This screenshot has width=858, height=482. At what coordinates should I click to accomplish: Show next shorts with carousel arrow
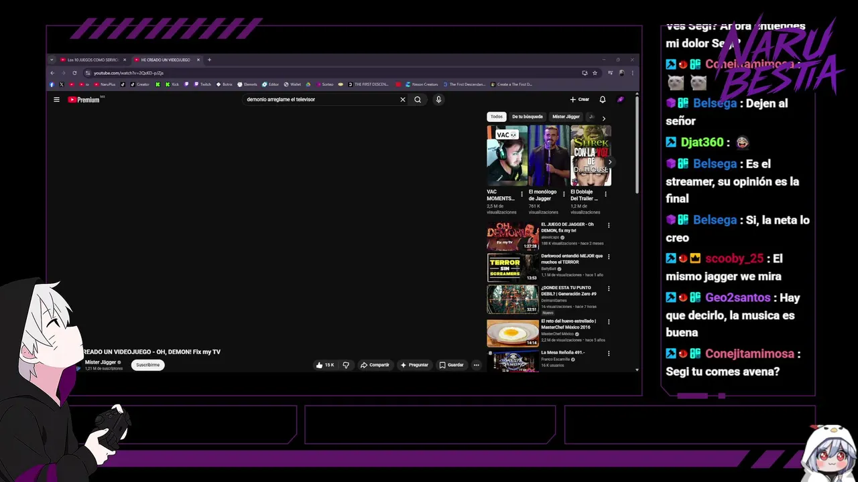(x=609, y=162)
